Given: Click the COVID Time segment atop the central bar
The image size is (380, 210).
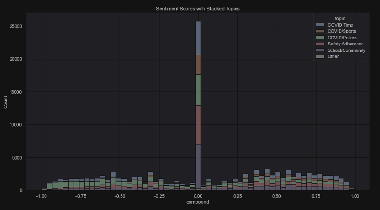Looking at the screenshot, I should coord(198,38).
